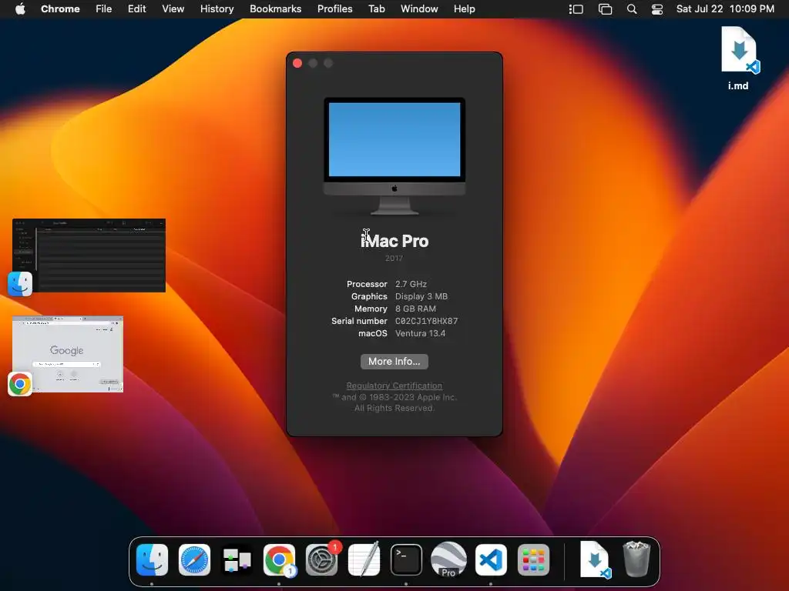This screenshot has width=789, height=591.
Task: Open TextEdit from the Dock
Action: (x=364, y=560)
